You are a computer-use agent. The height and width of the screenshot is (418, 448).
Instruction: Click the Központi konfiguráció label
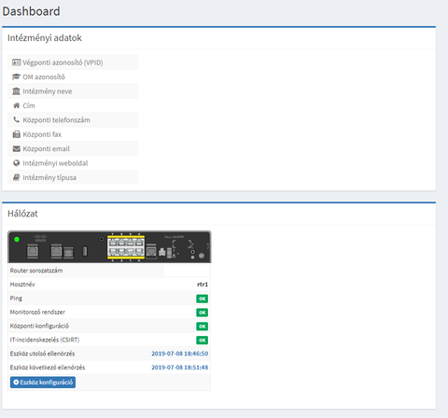pyautogui.click(x=39, y=326)
